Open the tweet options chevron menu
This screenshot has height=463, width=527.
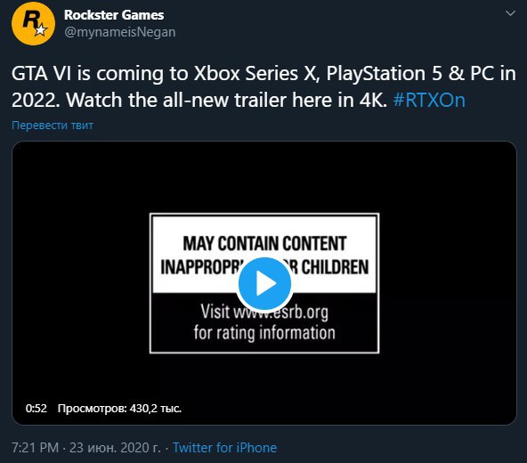pyautogui.click(x=510, y=13)
